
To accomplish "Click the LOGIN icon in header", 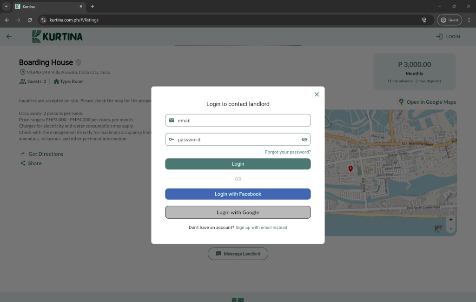I will point(439,37).
